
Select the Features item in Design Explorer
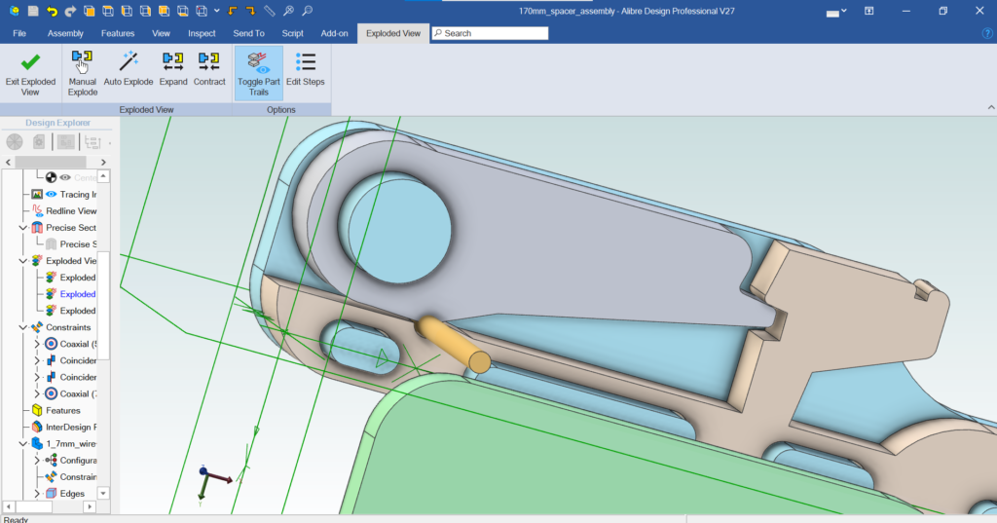point(62,411)
